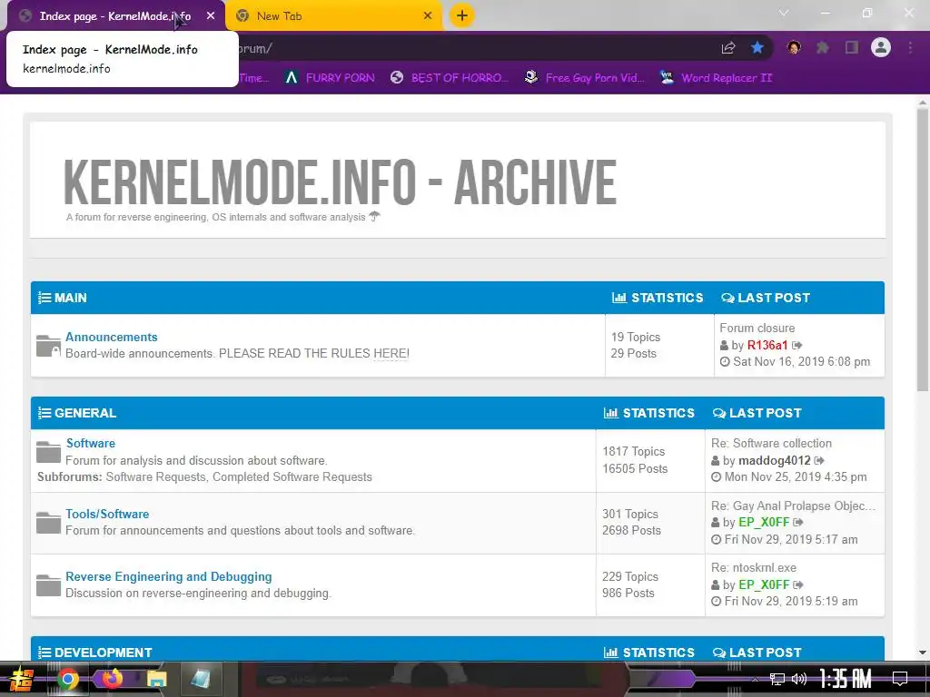Click the KERNELMODE.INFO - ARCHIVE site logo

pos(340,182)
